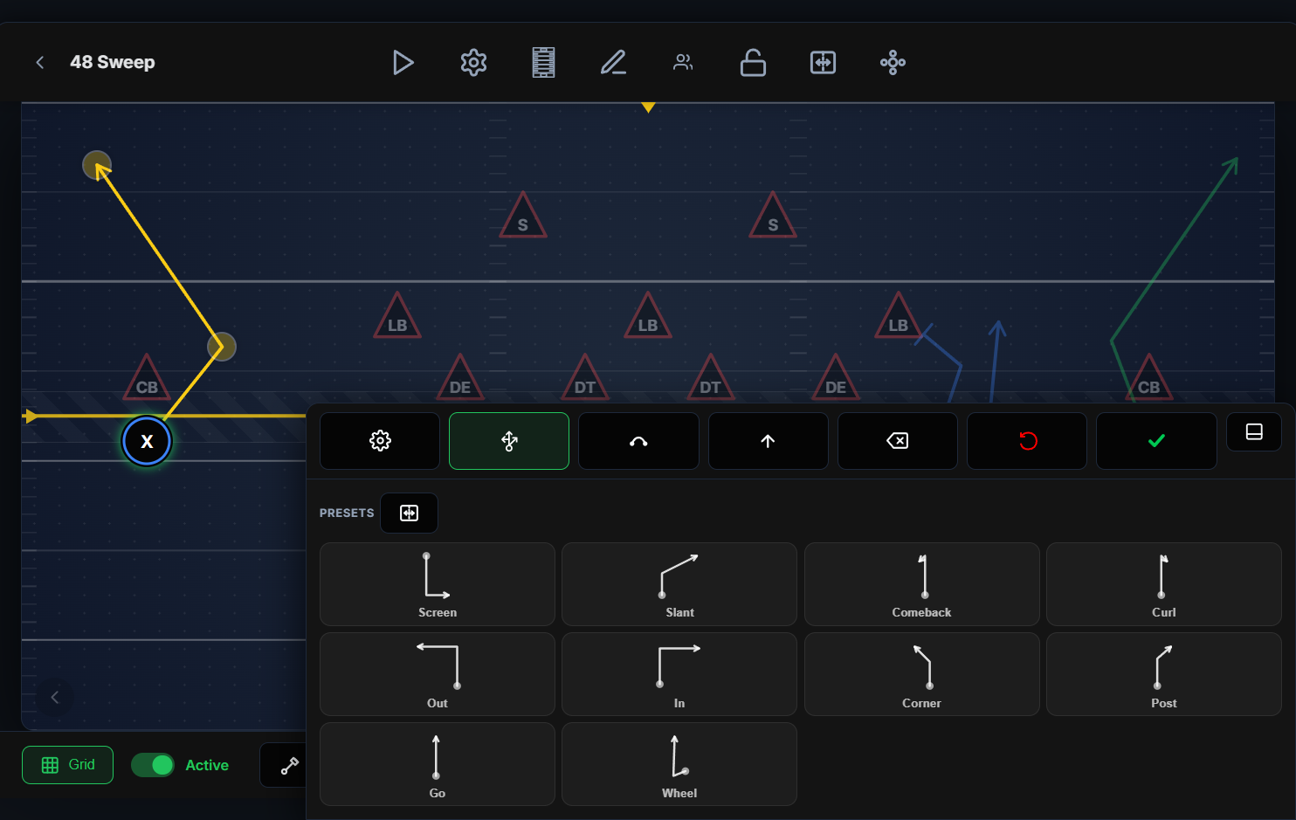Select the yellow route end point

tap(97, 165)
